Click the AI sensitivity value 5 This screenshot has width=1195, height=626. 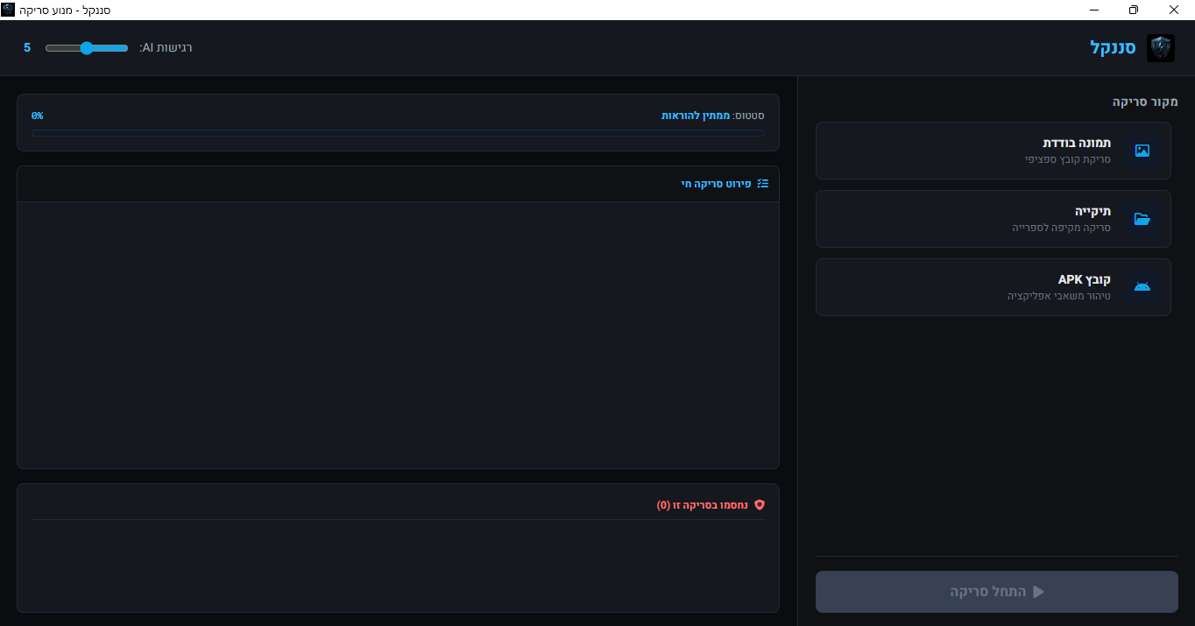pos(27,47)
